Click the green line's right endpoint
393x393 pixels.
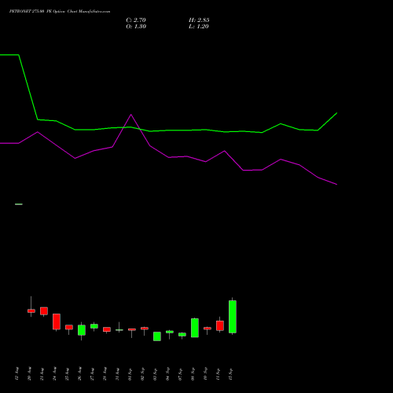point(336,113)
